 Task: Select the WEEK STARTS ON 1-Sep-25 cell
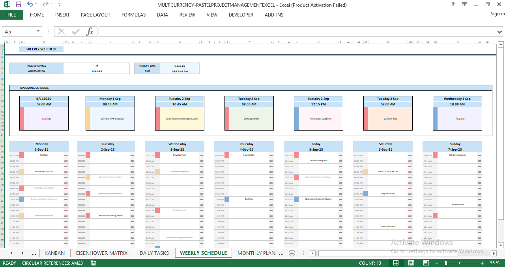point(97,71)
